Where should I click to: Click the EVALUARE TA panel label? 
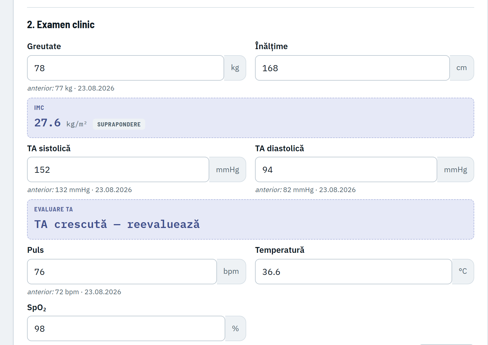coord(54,209)
